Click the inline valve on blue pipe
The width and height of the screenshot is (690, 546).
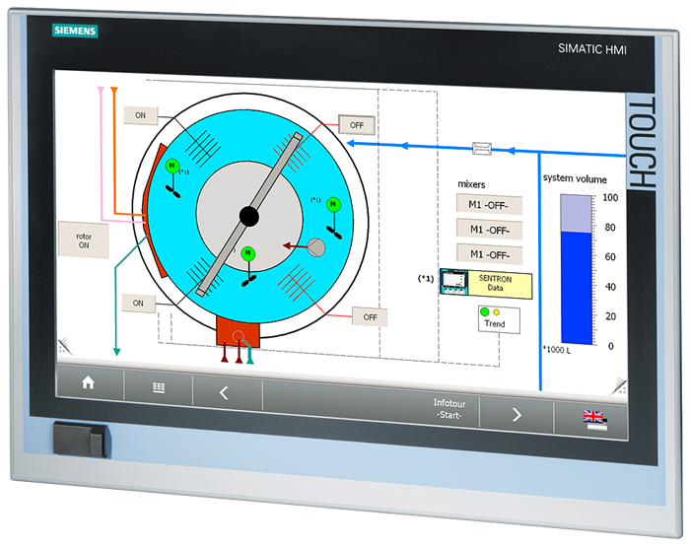coord(484,148)
